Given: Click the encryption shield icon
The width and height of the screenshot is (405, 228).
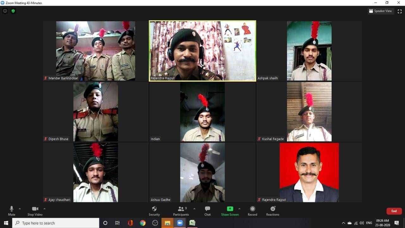Looking at the screenshot, I should click(13, 11).
